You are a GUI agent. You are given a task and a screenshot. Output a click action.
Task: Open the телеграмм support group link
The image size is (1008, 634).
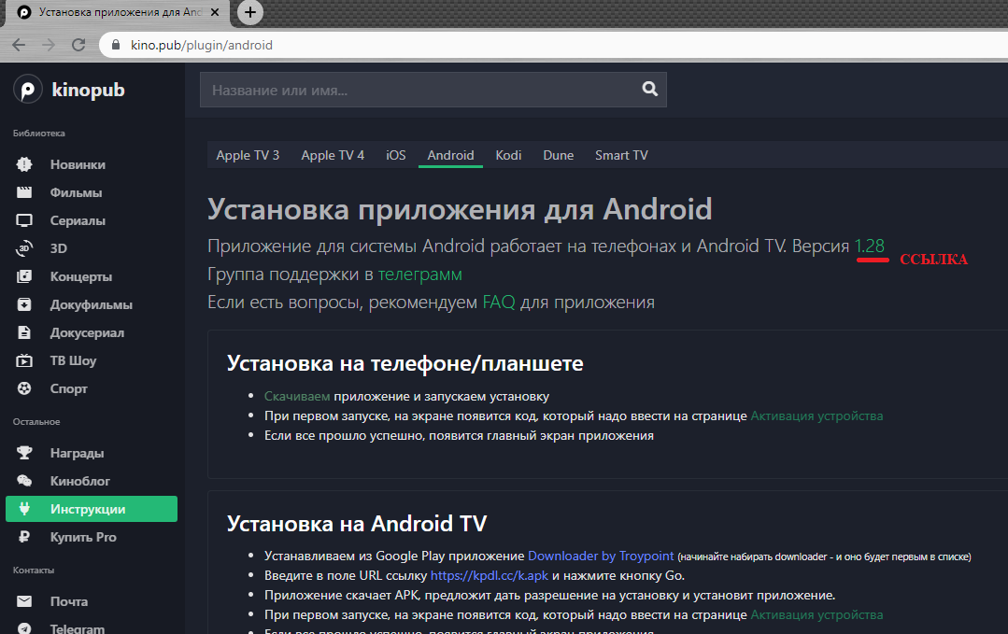tap(419, 275)
